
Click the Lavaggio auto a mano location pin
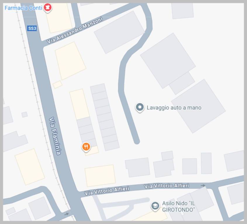[140, 108]
